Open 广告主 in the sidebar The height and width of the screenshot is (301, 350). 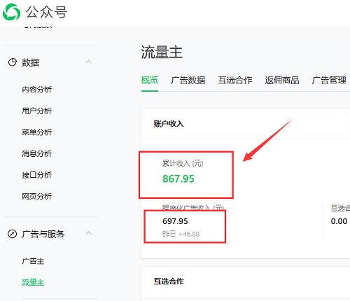tap(33, 261)
